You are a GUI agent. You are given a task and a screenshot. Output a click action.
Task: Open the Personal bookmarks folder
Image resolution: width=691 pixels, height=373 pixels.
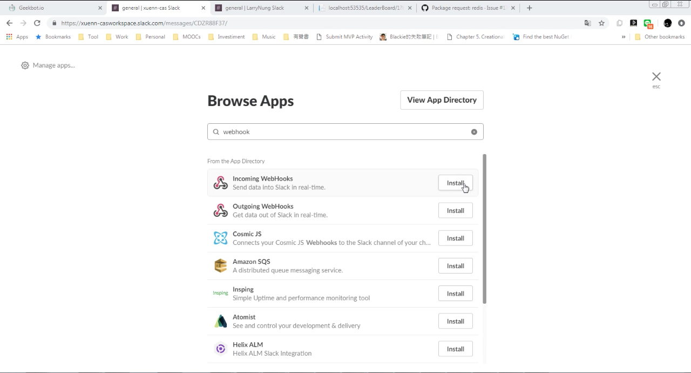[x=150, y=37]
